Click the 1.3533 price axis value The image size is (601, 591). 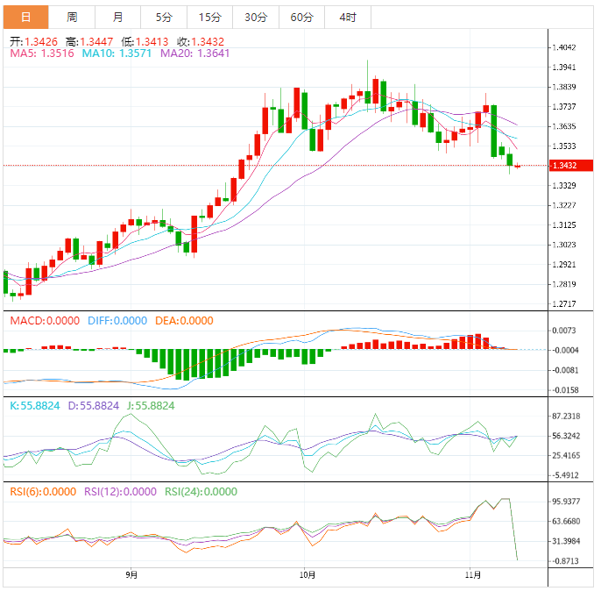tap(564, 146)
